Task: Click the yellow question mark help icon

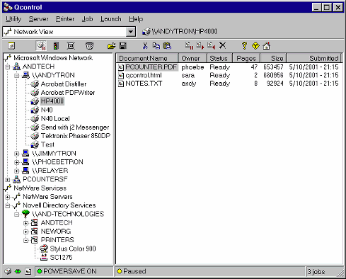Action: (x=244, y=45)
